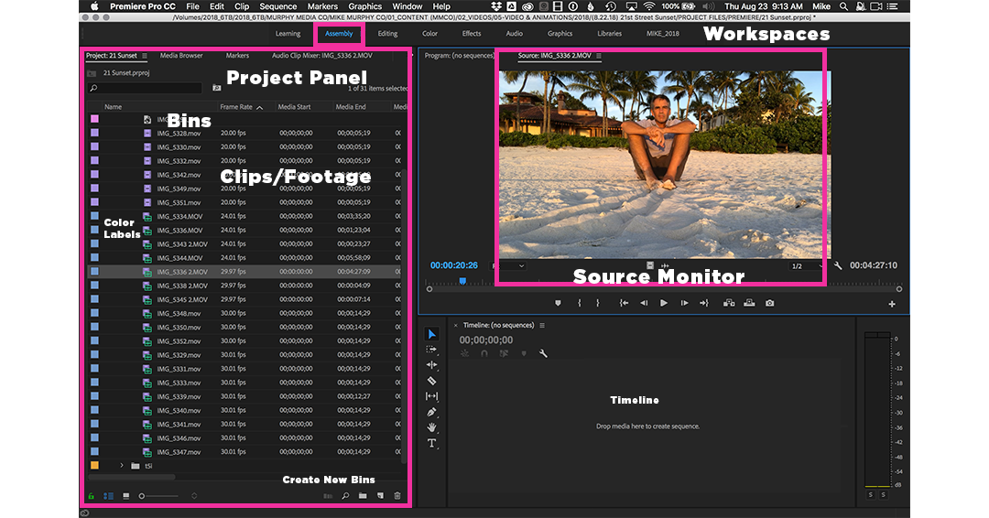Open the playback resolution 1/2 dropdown

pos(807,266)
